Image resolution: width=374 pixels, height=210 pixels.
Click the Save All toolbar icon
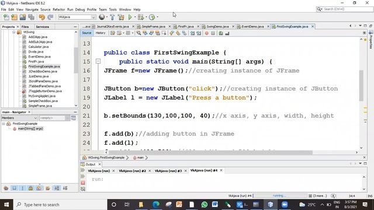(31, 17)
